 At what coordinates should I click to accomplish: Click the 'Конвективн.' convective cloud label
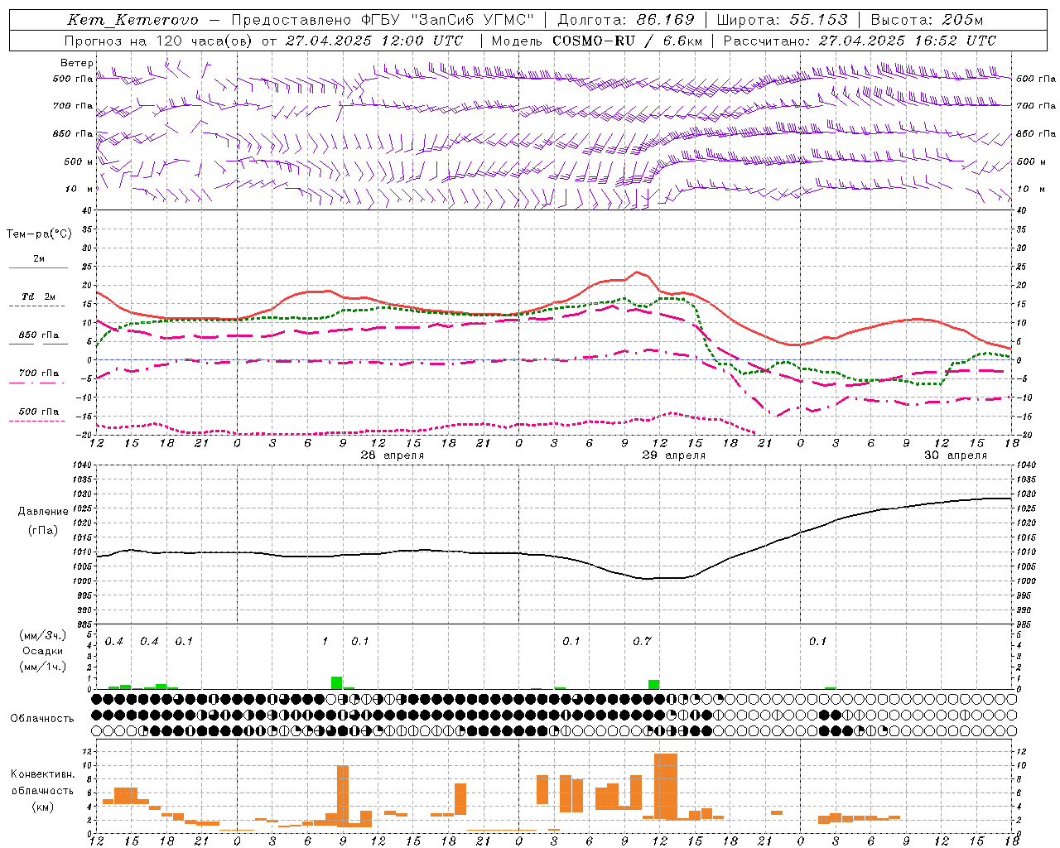click(42, 774)
